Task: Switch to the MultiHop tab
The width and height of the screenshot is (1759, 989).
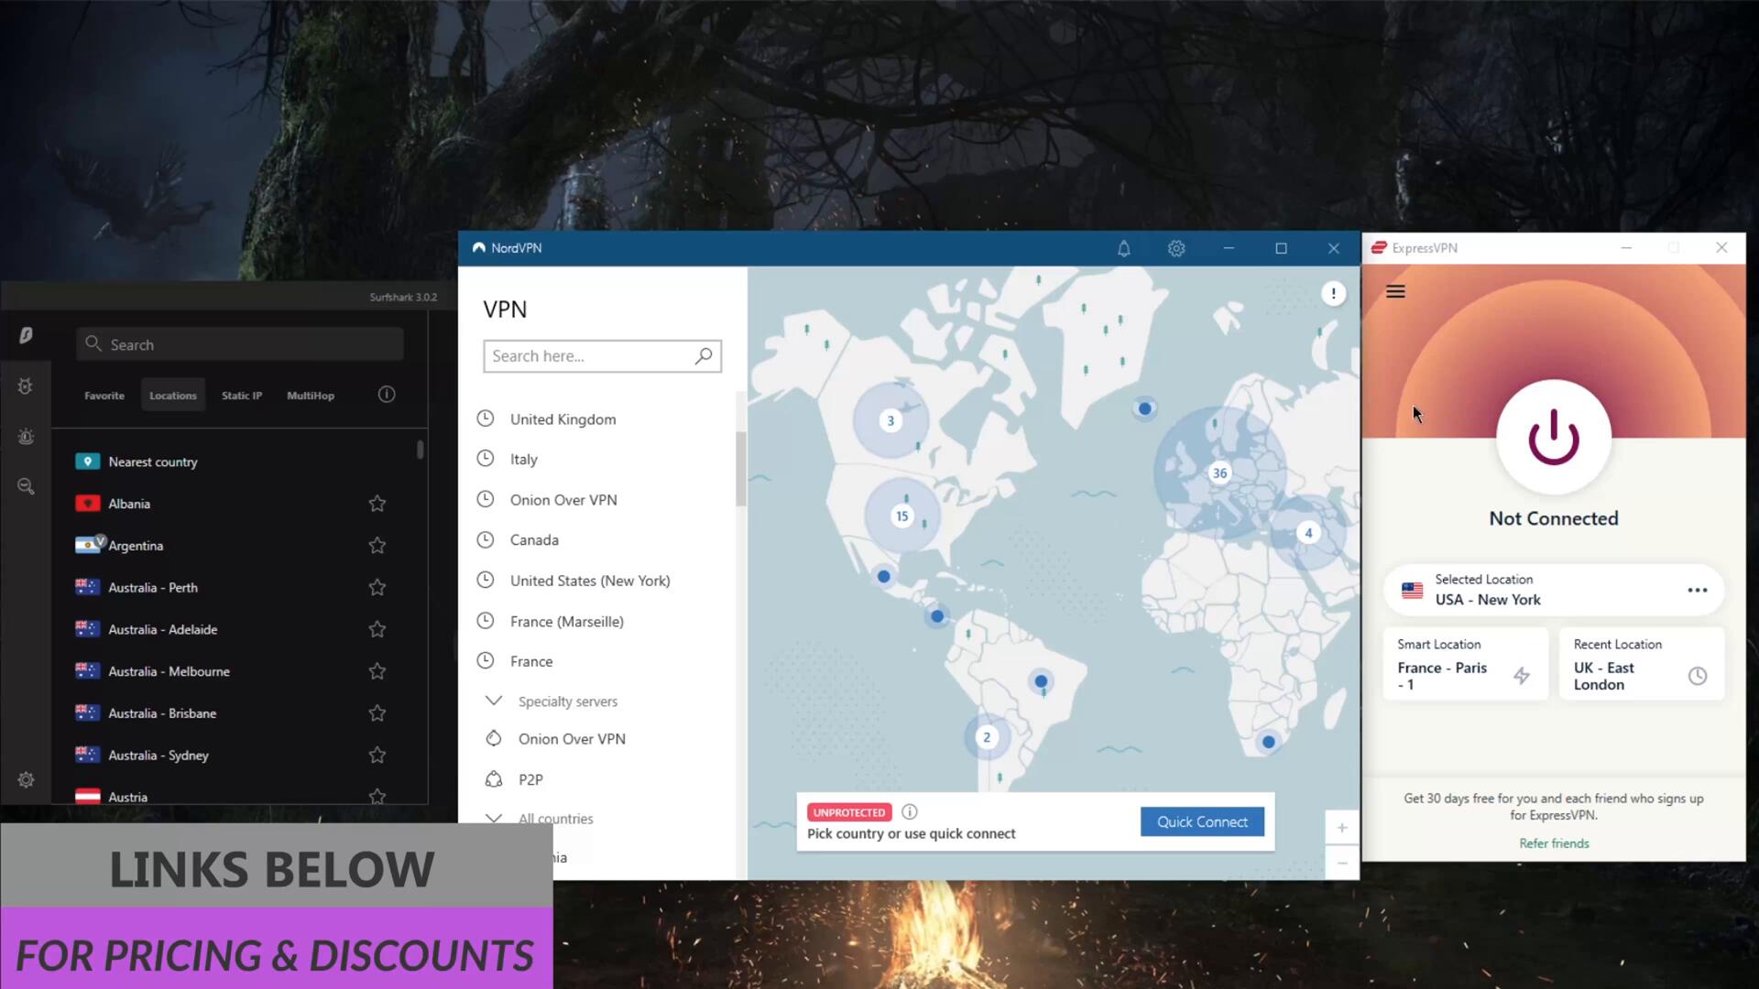Action: point(311,396)
